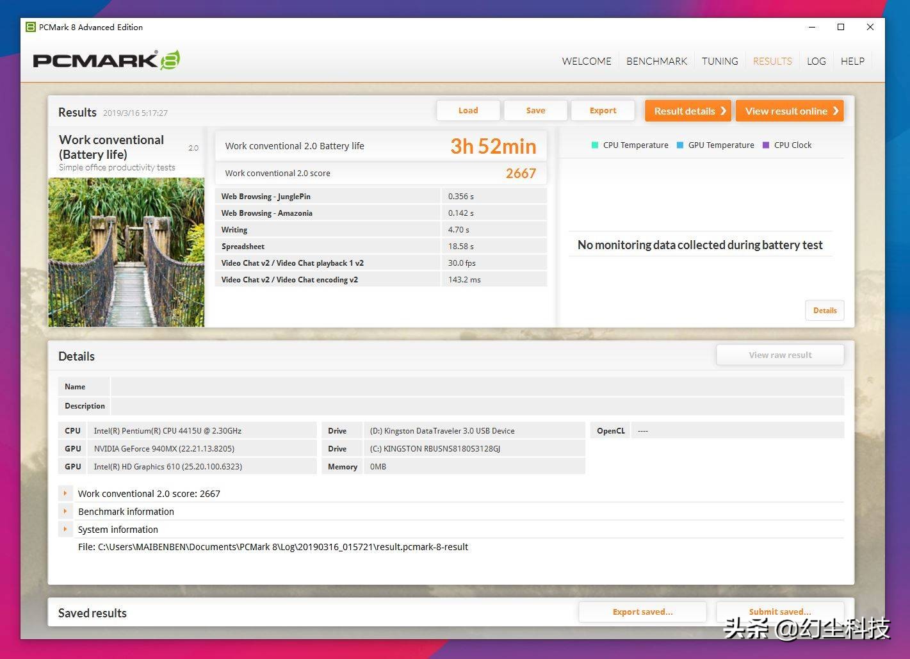
Task: Click the Load button
Action: tap(468, 110)
